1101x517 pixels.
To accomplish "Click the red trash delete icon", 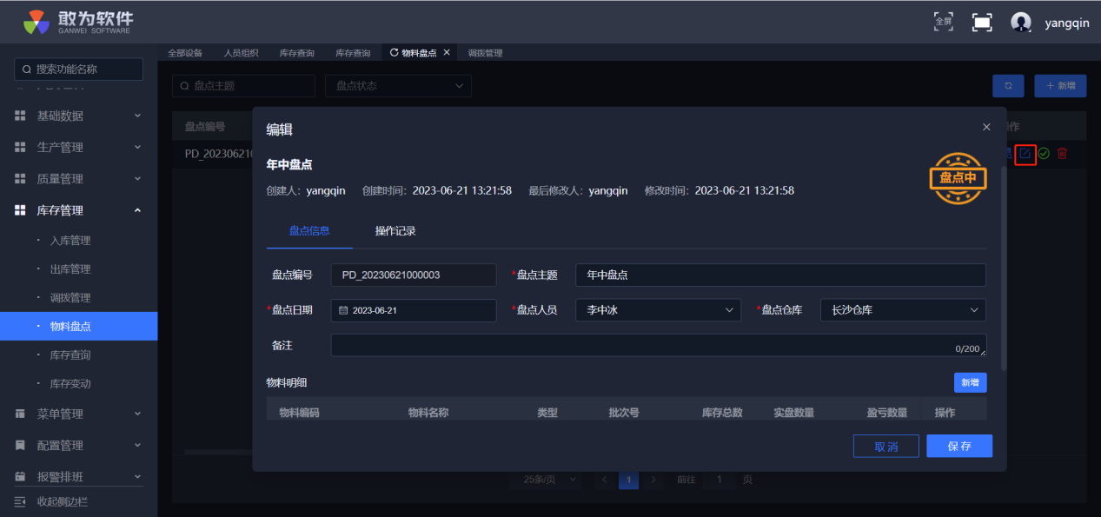I will pos(1062,154).
